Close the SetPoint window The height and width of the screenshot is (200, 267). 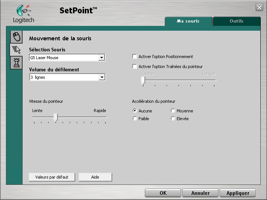coord(259,7)
